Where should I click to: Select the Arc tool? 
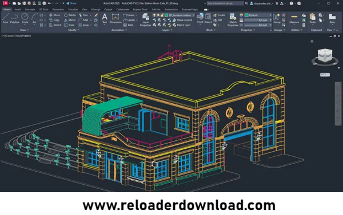34,18
